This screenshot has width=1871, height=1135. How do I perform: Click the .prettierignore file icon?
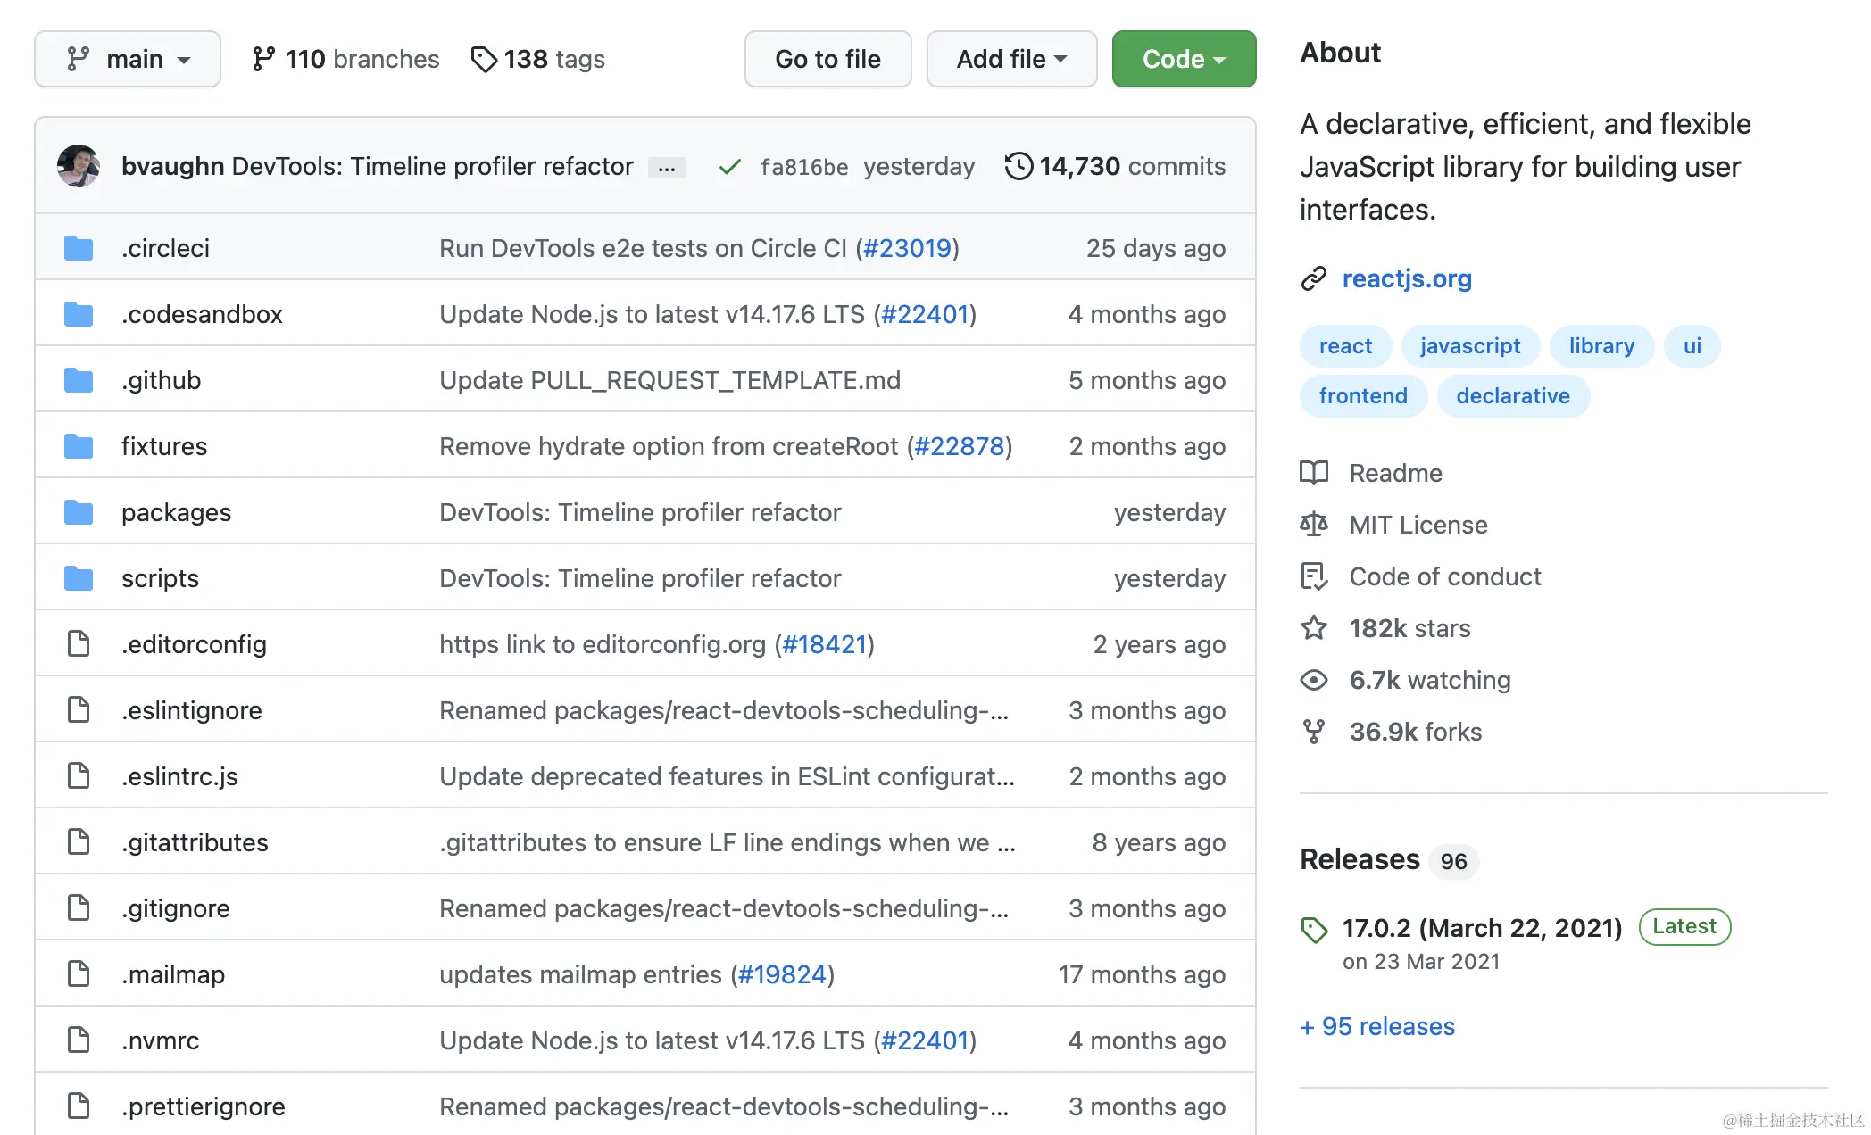(79, 1106)
